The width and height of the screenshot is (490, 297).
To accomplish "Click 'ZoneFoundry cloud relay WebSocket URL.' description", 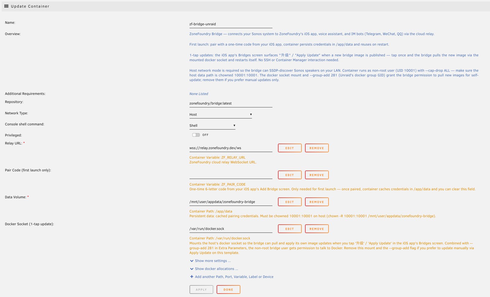I will [x=223, y=162].
